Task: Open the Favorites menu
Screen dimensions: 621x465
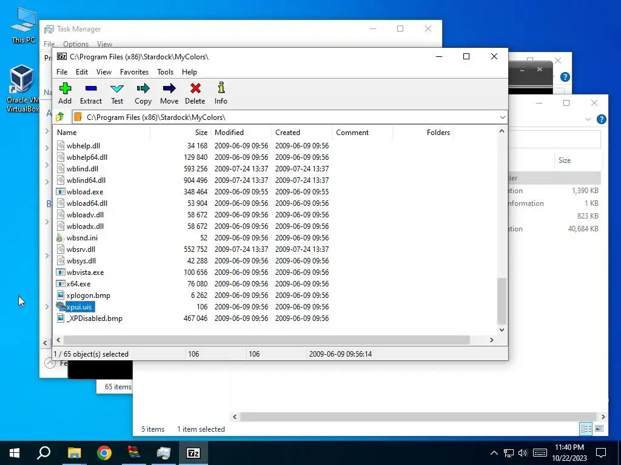Action: click(x=134, y=72)
